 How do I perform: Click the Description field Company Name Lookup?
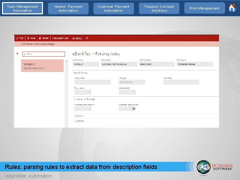click(119, 64)
